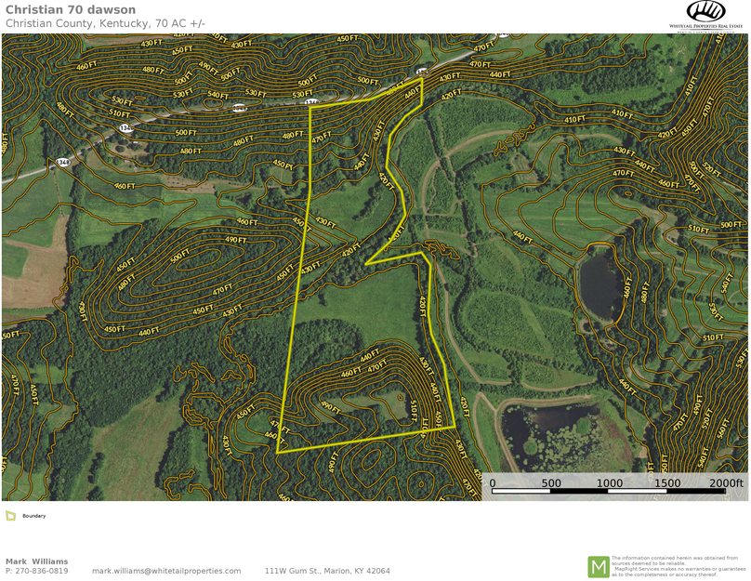Click the 0 mark on the scale bar

(493, 483)
